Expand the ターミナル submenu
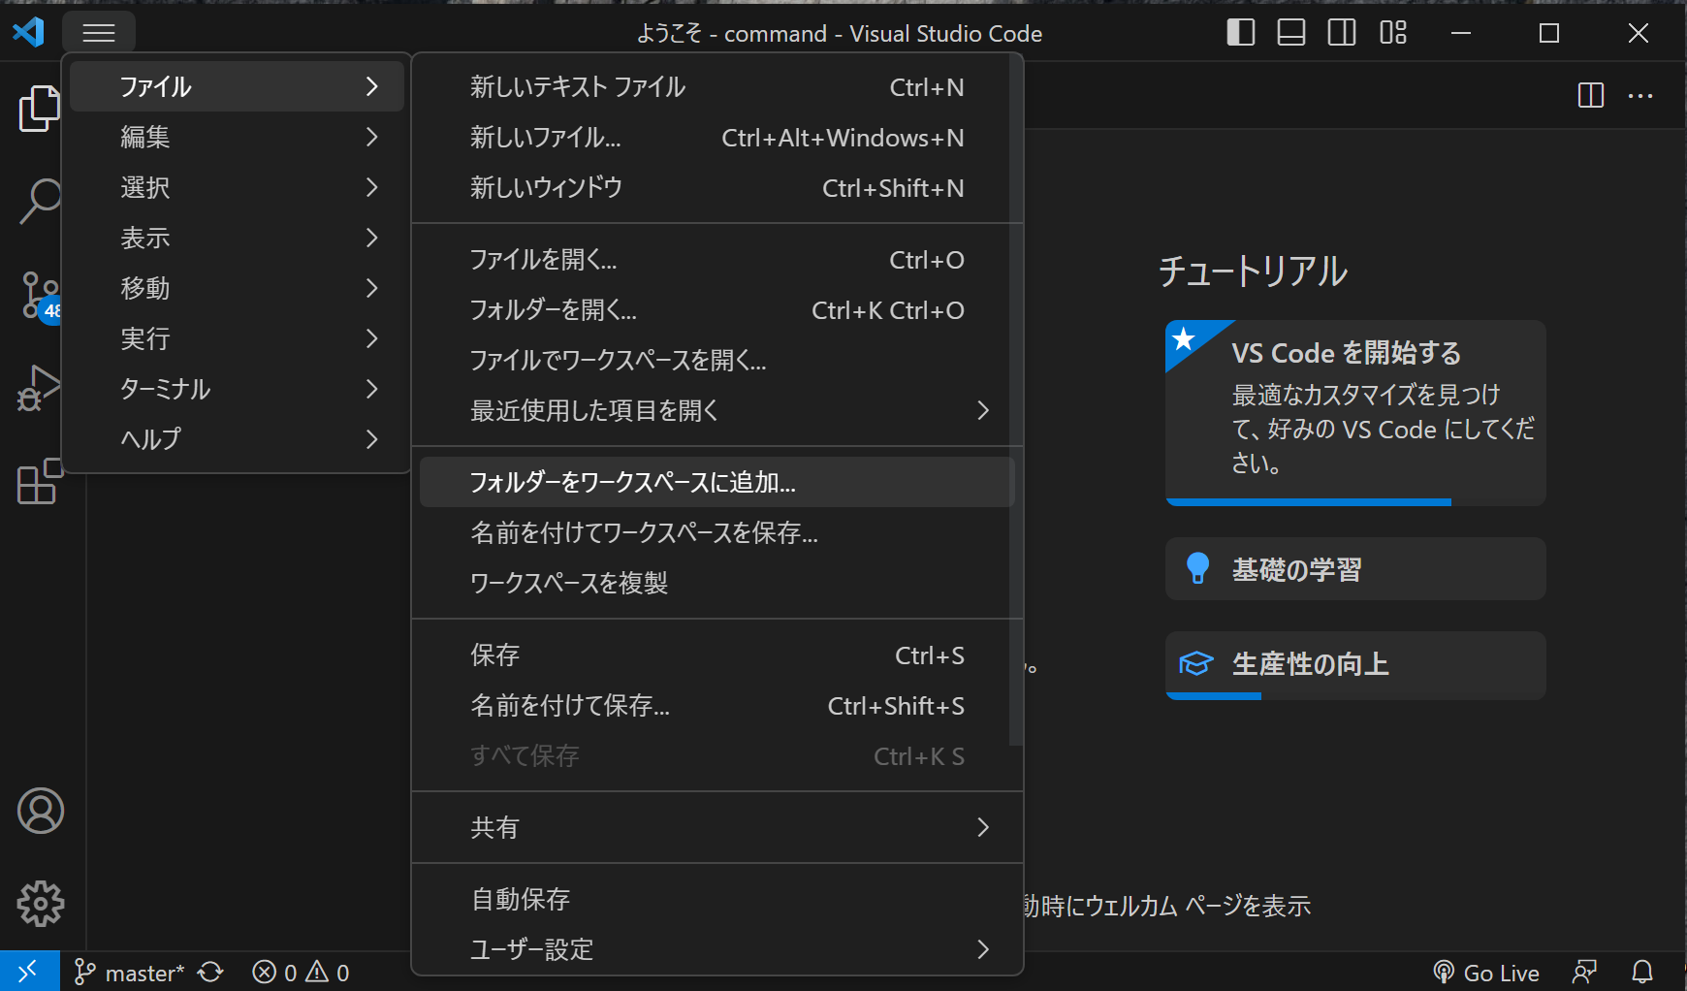Image resolution: width=1687 pixels, height=991 pixels. click(238, 389)
